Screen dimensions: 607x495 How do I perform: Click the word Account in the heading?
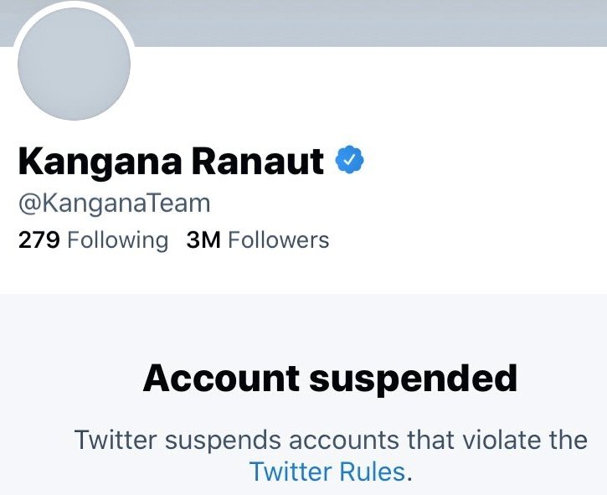[x=221, y=378]
